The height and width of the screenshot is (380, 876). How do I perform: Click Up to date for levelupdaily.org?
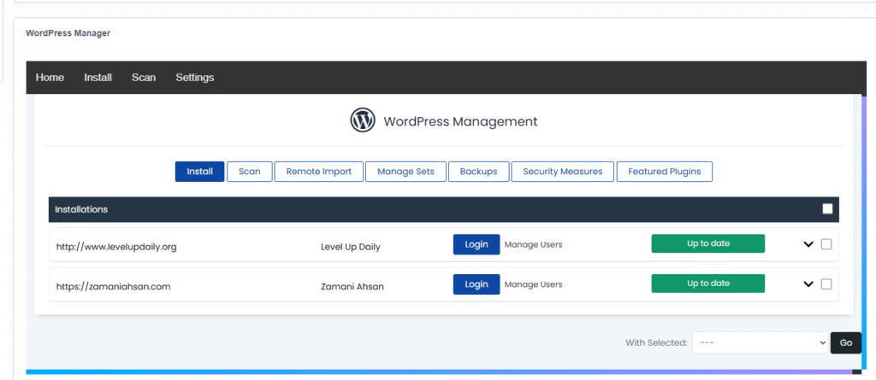707,243
